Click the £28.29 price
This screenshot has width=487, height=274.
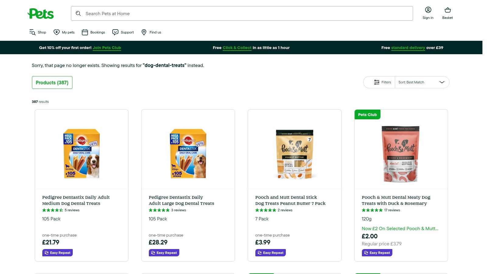[x=158, y=242]
